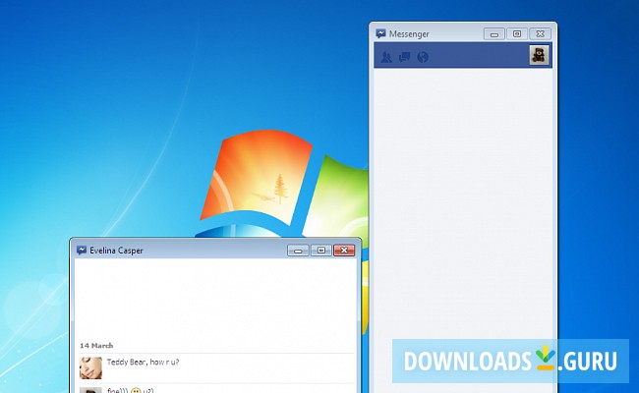The image size is (639, 393).
Task: Close the Evelina Casper chat window
Action: point(344,251)
